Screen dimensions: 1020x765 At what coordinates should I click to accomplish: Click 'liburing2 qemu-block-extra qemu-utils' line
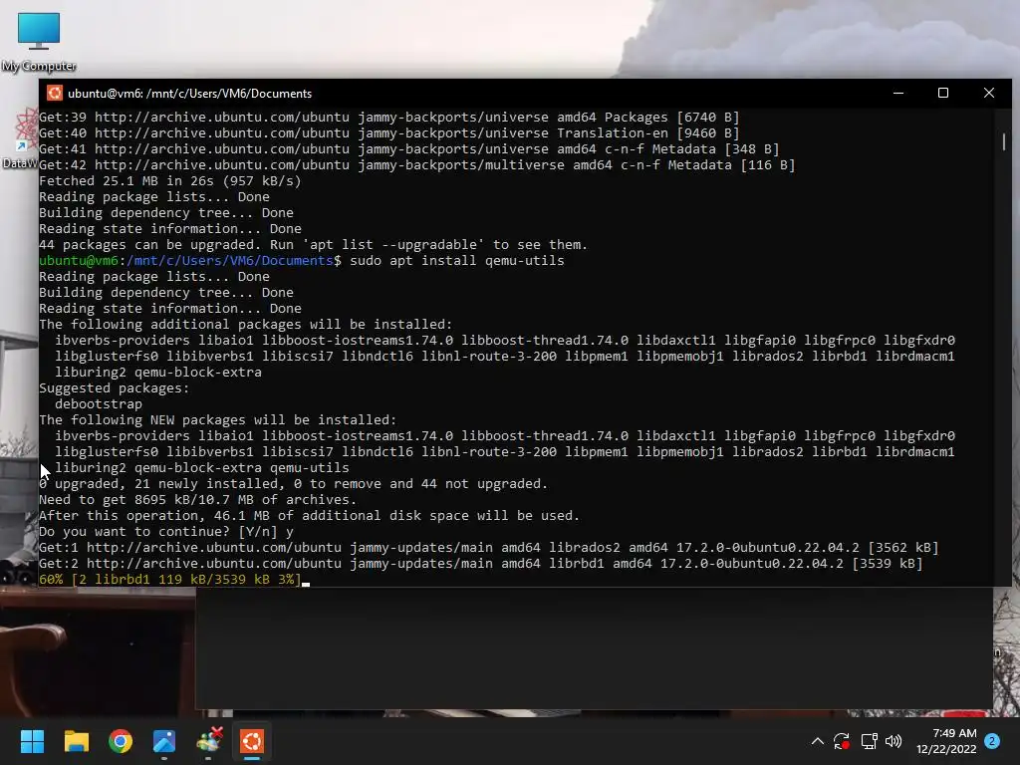201,468
